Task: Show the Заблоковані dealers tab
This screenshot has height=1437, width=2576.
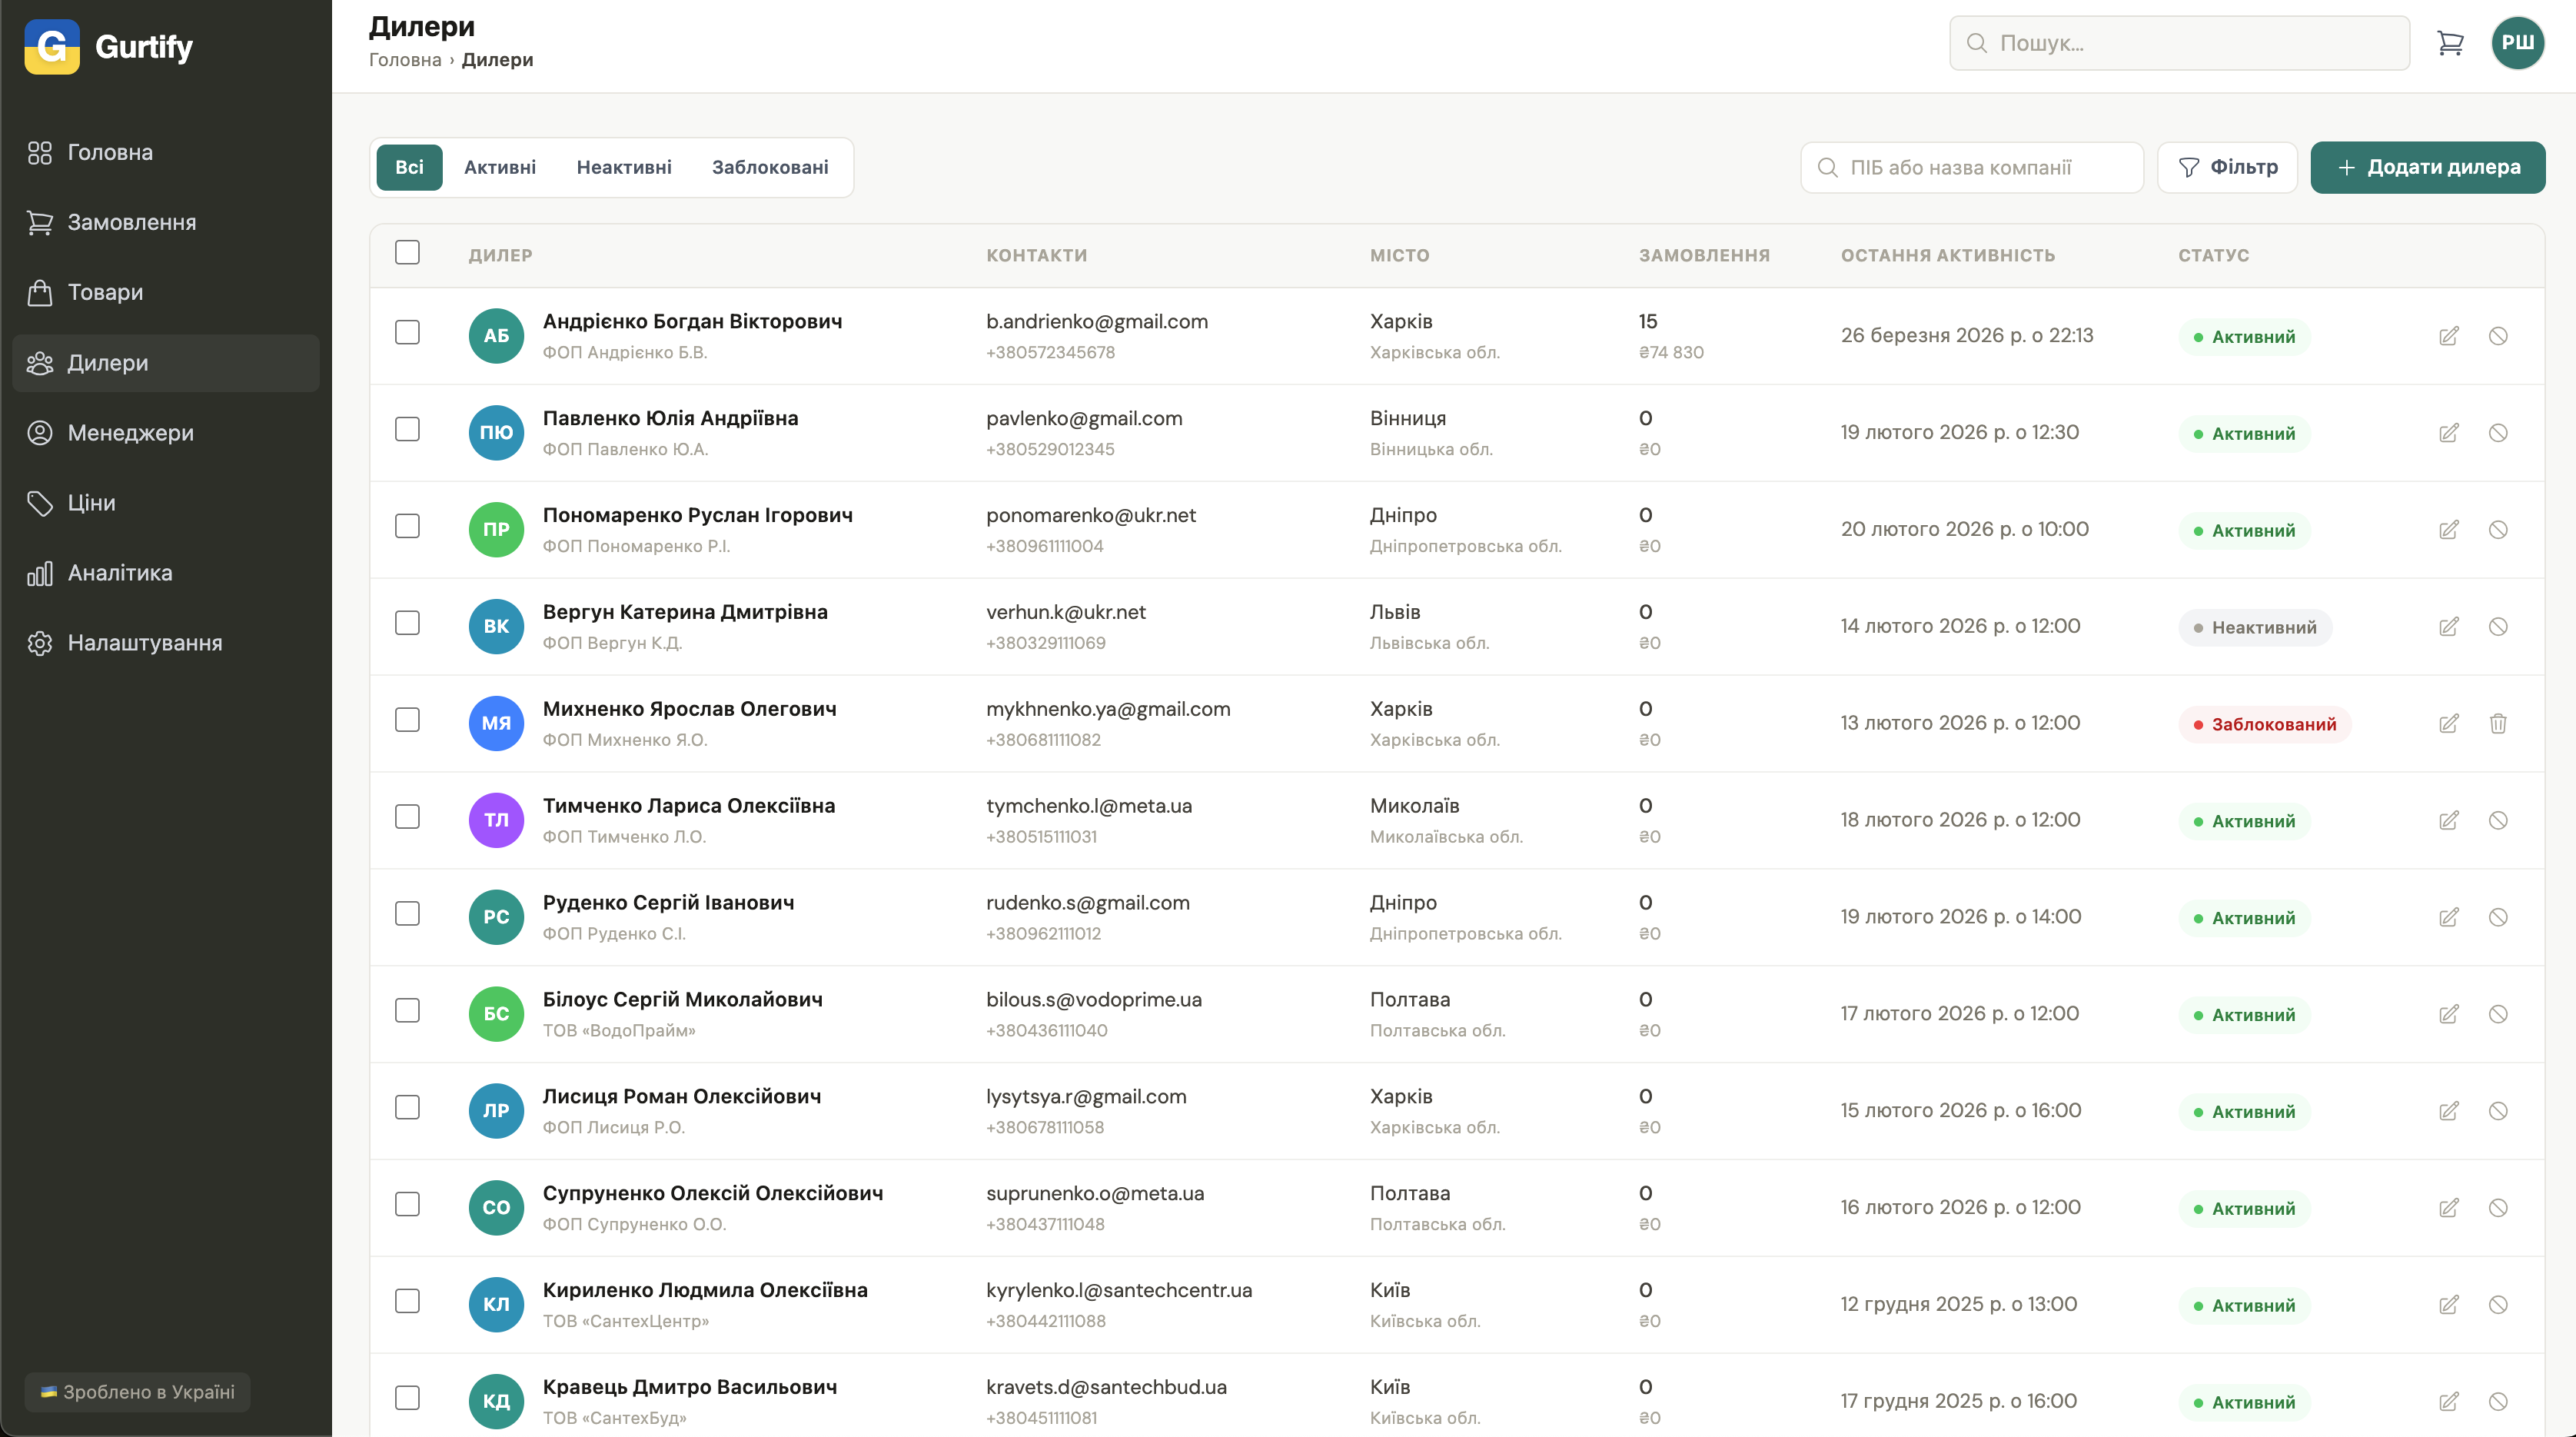Action: (x=769, y=167)
